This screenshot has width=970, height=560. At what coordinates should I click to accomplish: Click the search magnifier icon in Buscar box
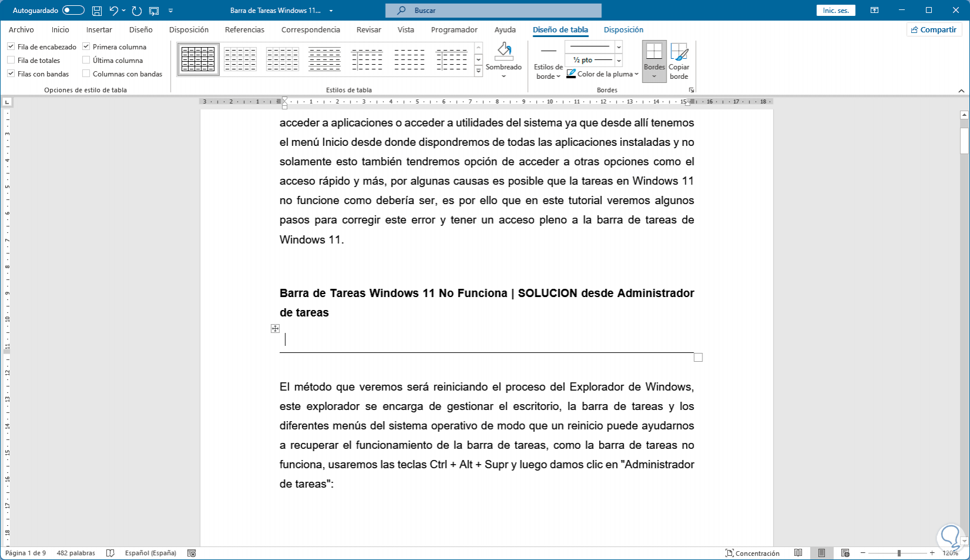(x=402, y=11)
